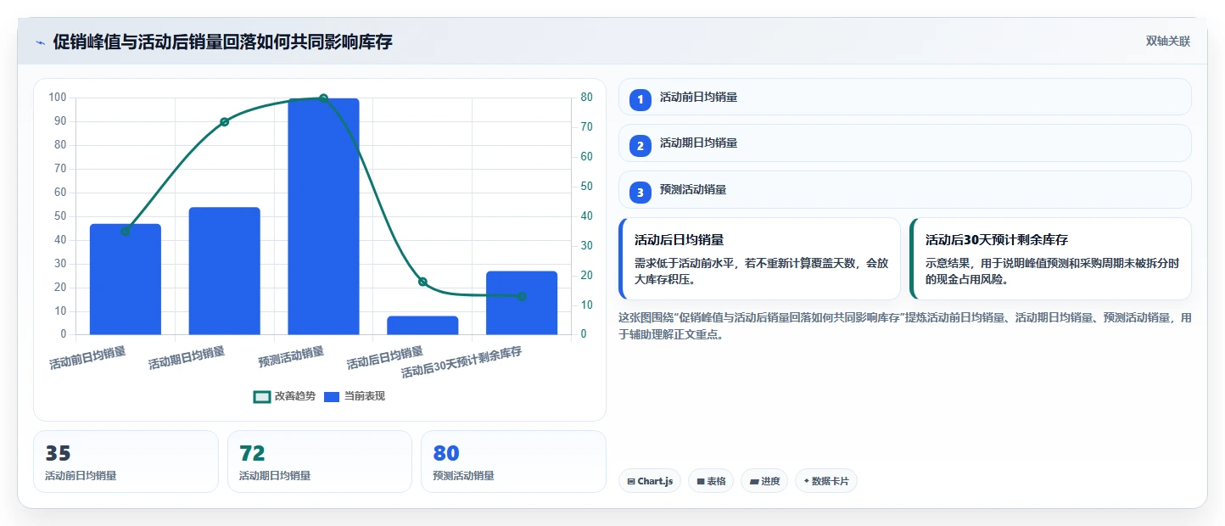Click the line point above 活动期日均销量 bar
This screenshot has width=1225, height=526.
coord(224,122)
